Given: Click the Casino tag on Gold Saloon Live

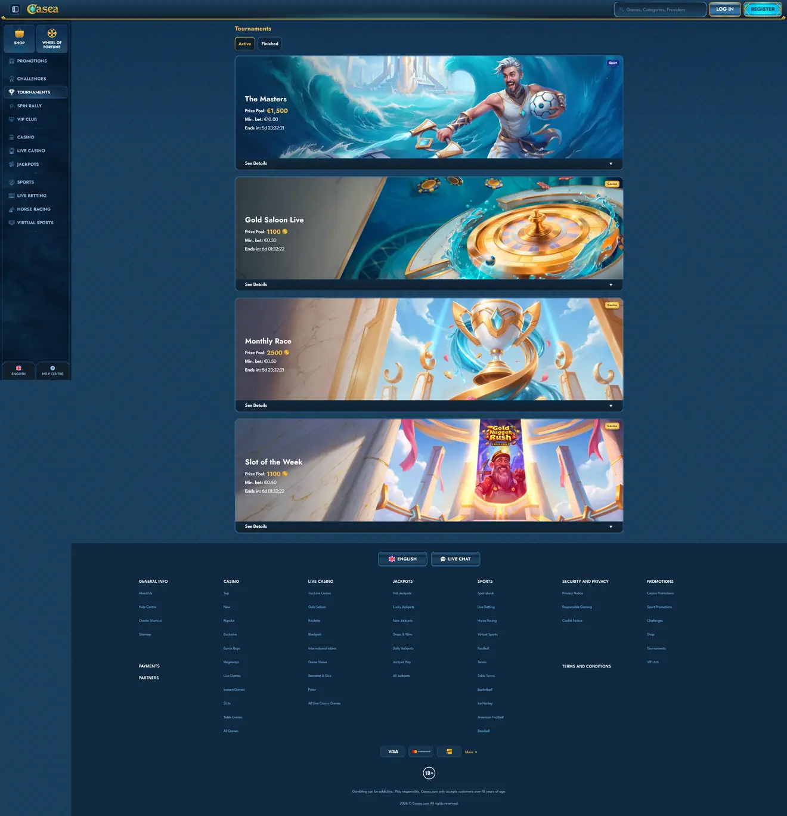Looking at the screenshot, I should coord(612,184).
